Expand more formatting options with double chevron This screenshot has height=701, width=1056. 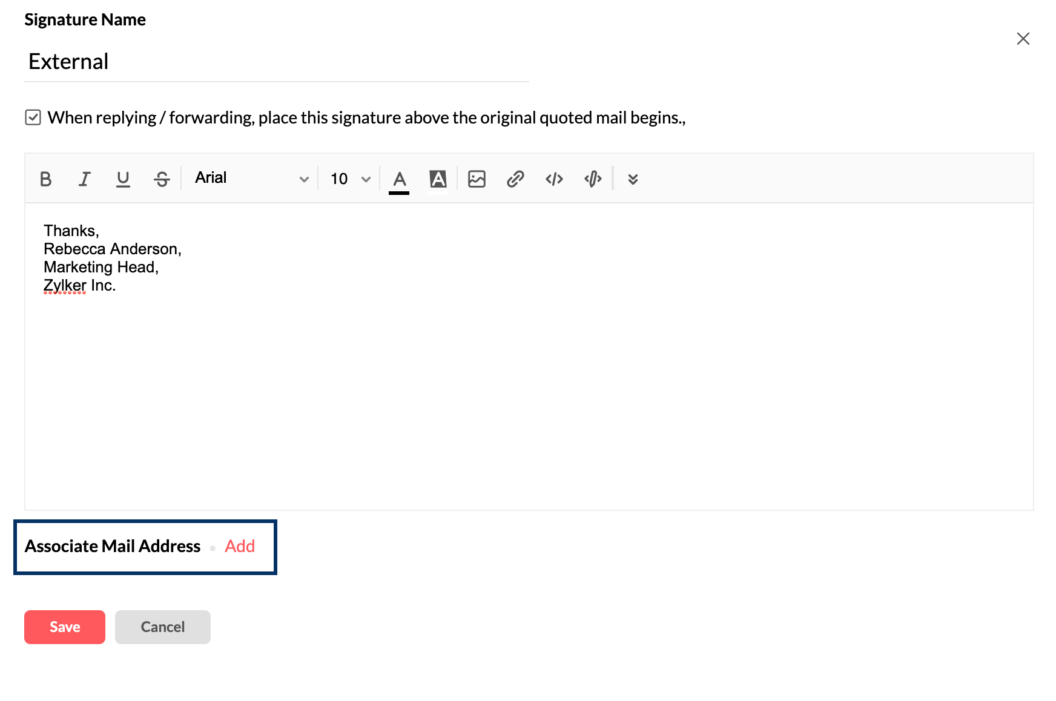click(632, 178)
